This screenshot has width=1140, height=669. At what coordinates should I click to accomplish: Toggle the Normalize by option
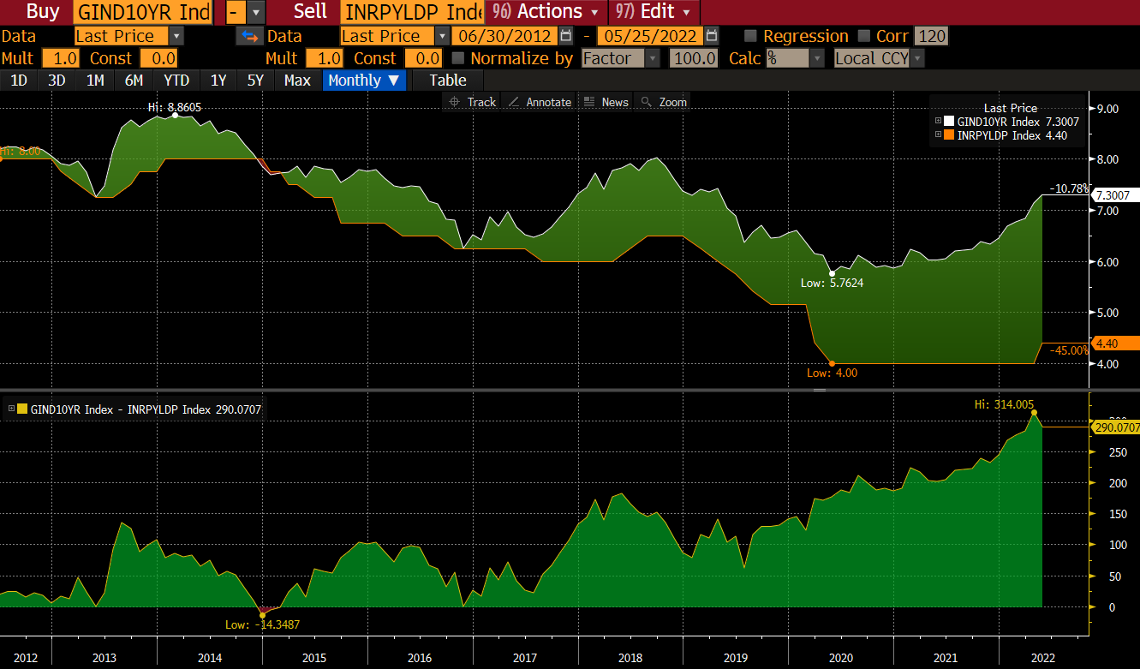click(x=459, y=58)
